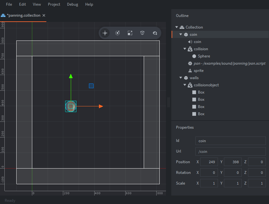Click the Scale Y field

point(233,183)
